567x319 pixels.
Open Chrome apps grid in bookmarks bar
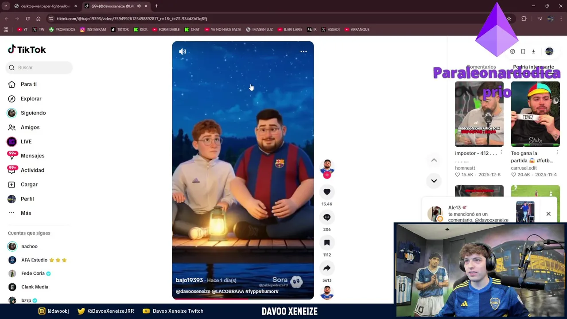point(6,30)
